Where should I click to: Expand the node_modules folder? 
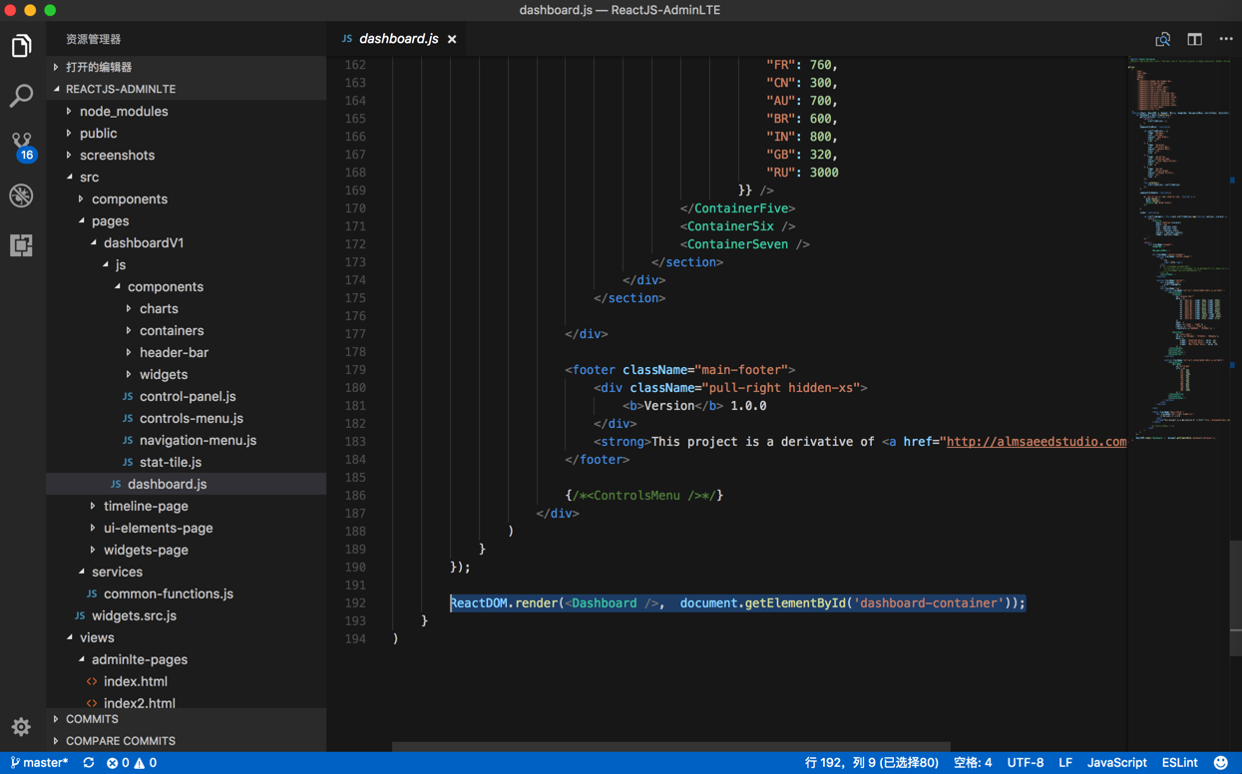coord(123,112)
